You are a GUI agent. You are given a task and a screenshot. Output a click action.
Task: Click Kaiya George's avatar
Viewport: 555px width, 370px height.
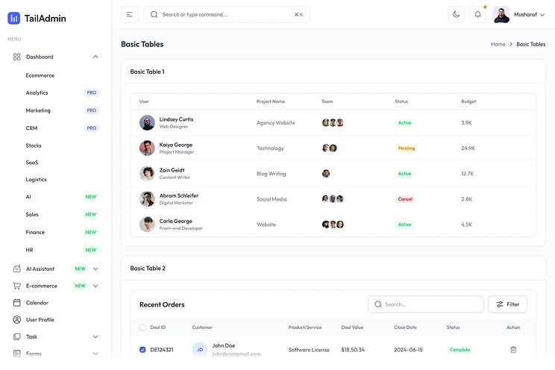pos(147,148)
